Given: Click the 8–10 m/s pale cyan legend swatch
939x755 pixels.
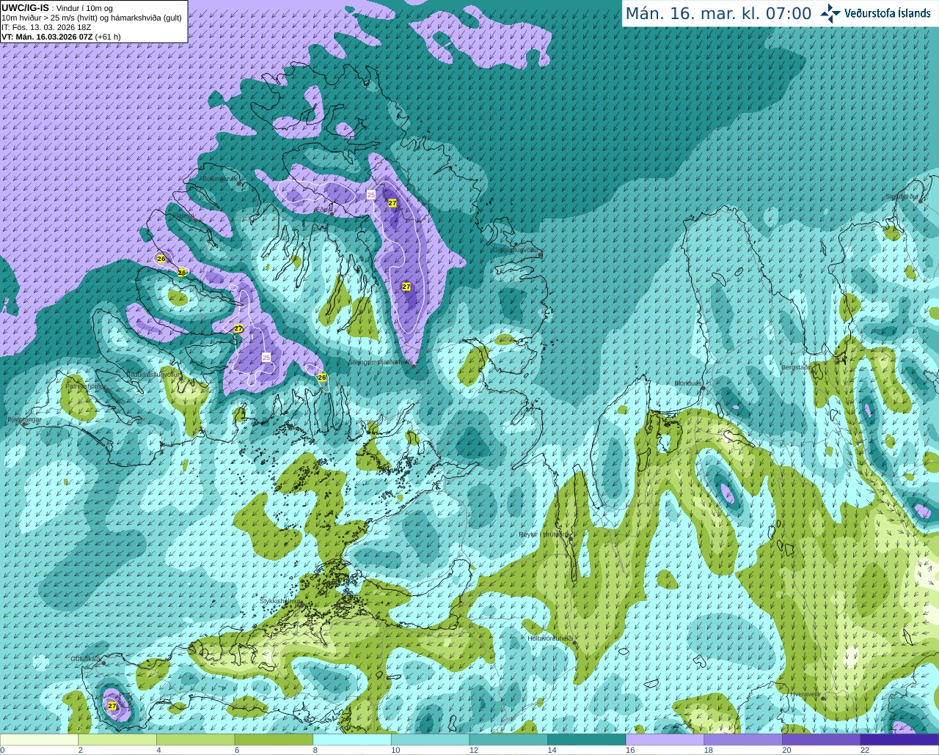Looking at the screenshot, I should pos(352,739).
